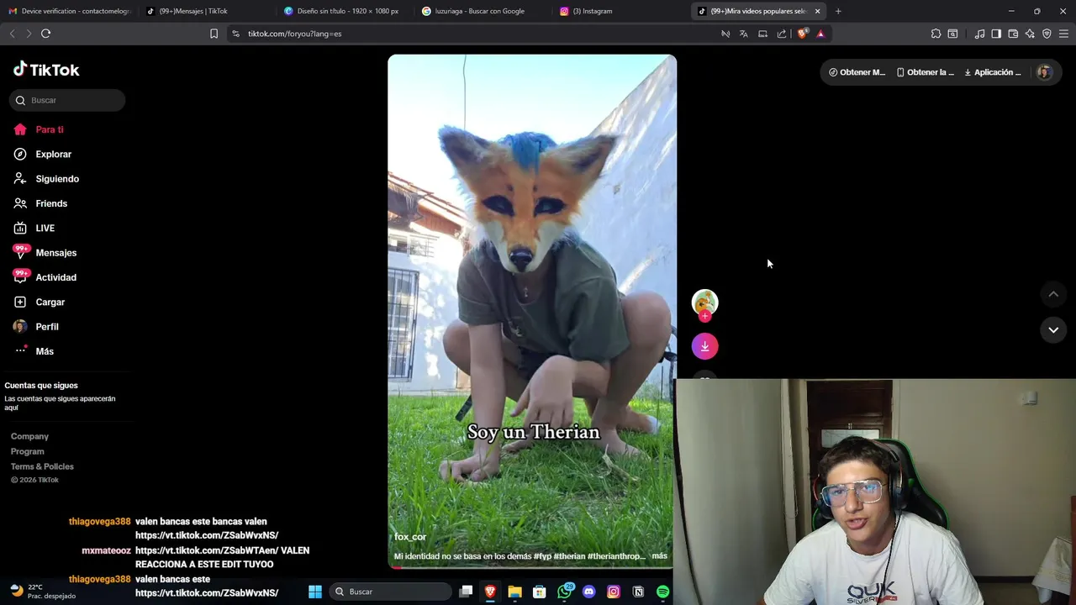Click the address bar URL
The image size is (1076, 605).
click(294, 34)
